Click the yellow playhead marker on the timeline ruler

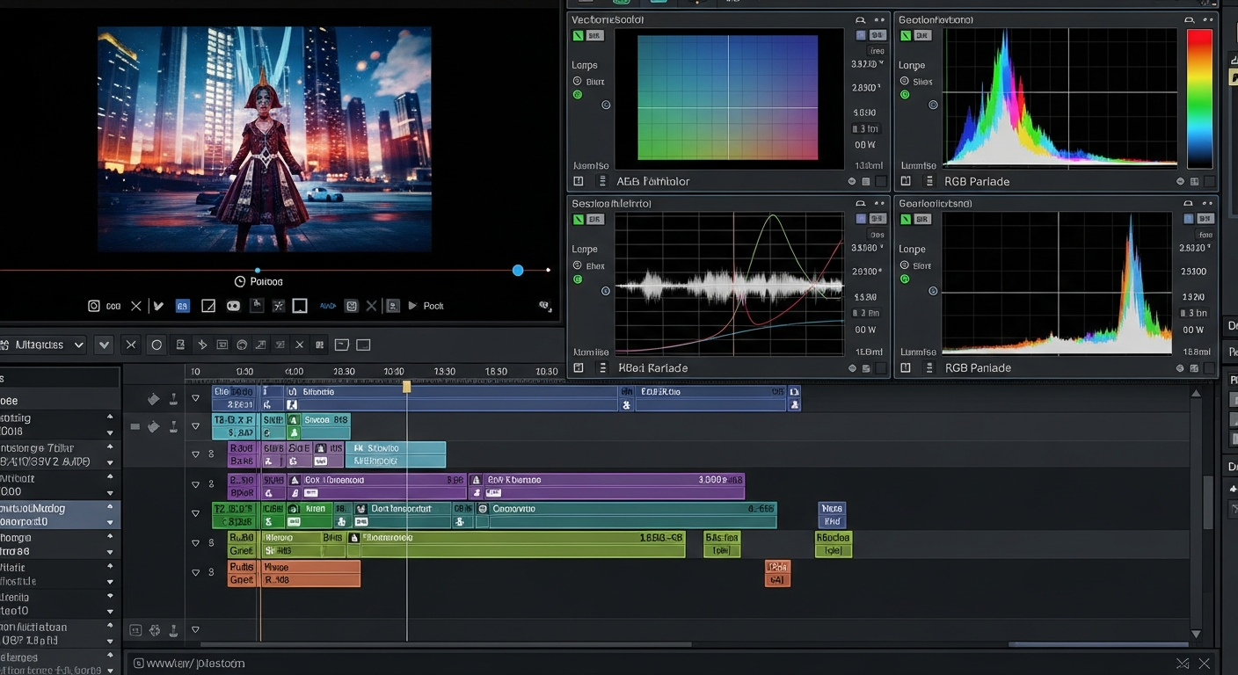[x=406, y=387]
